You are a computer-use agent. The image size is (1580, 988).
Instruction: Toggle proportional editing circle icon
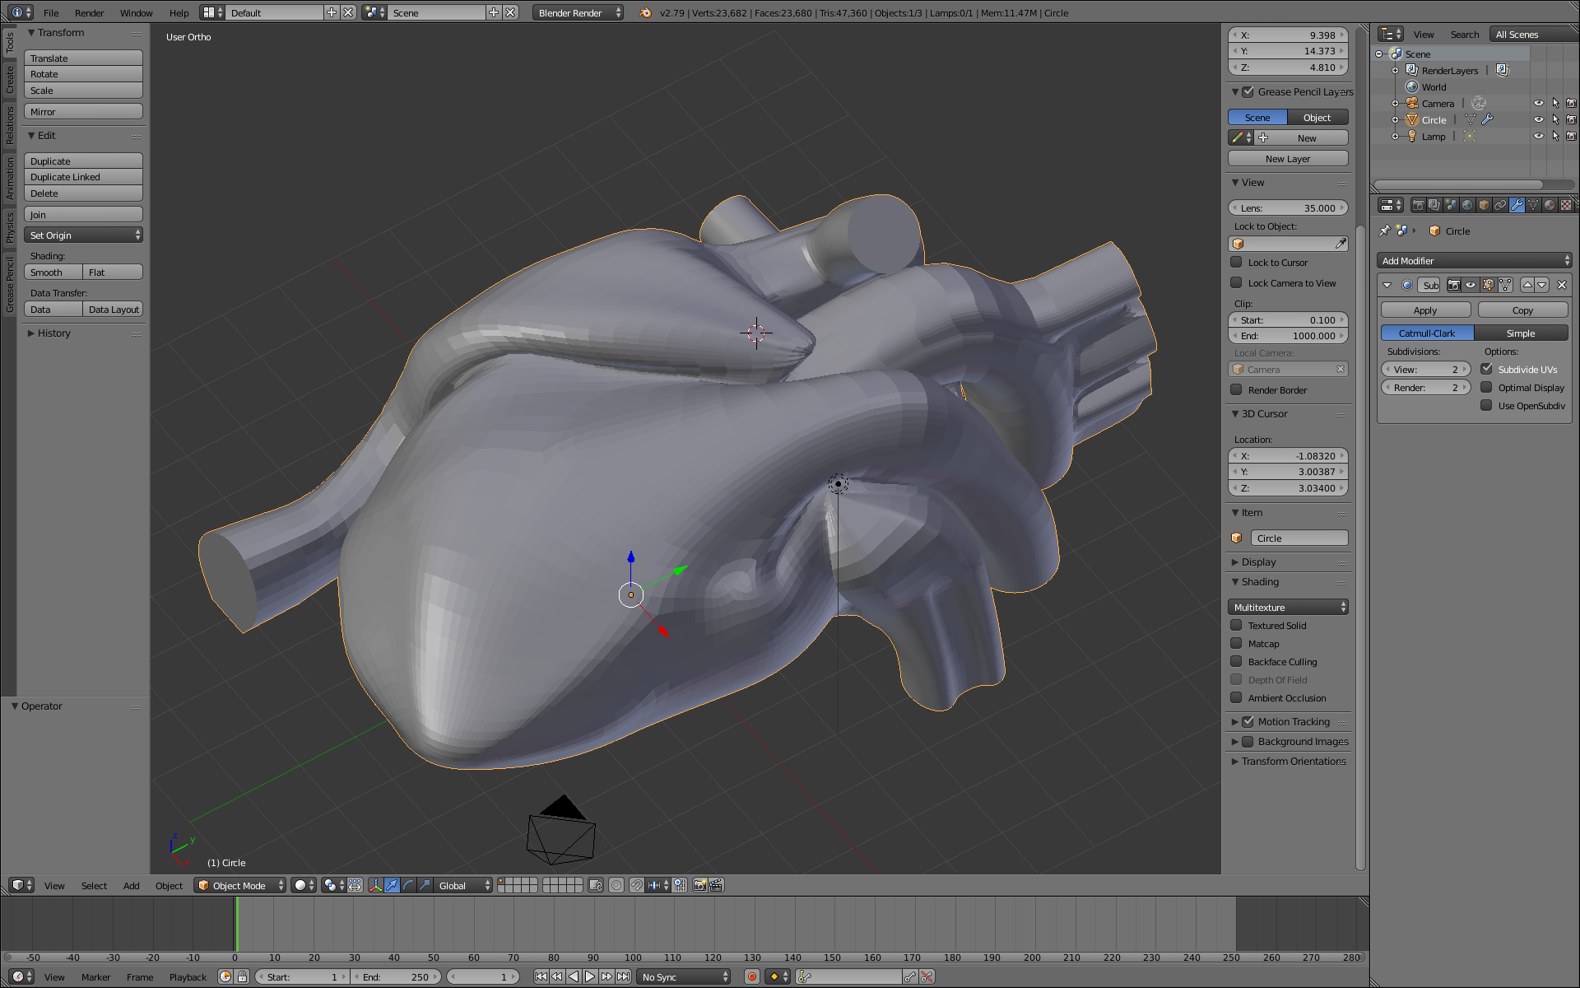click(616, 885)
